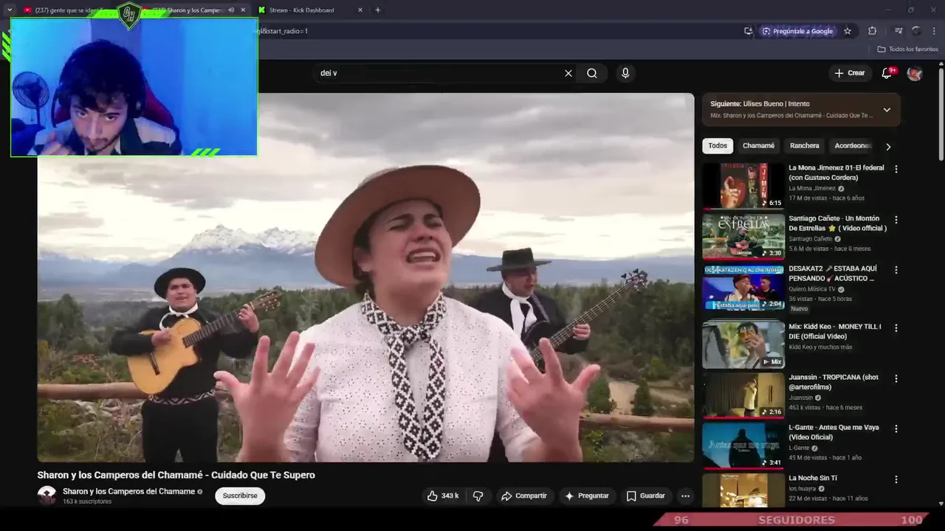This screenshot has height=531, width=945.
Task: Click Quiero Música TV channel name
Action: 812,289
